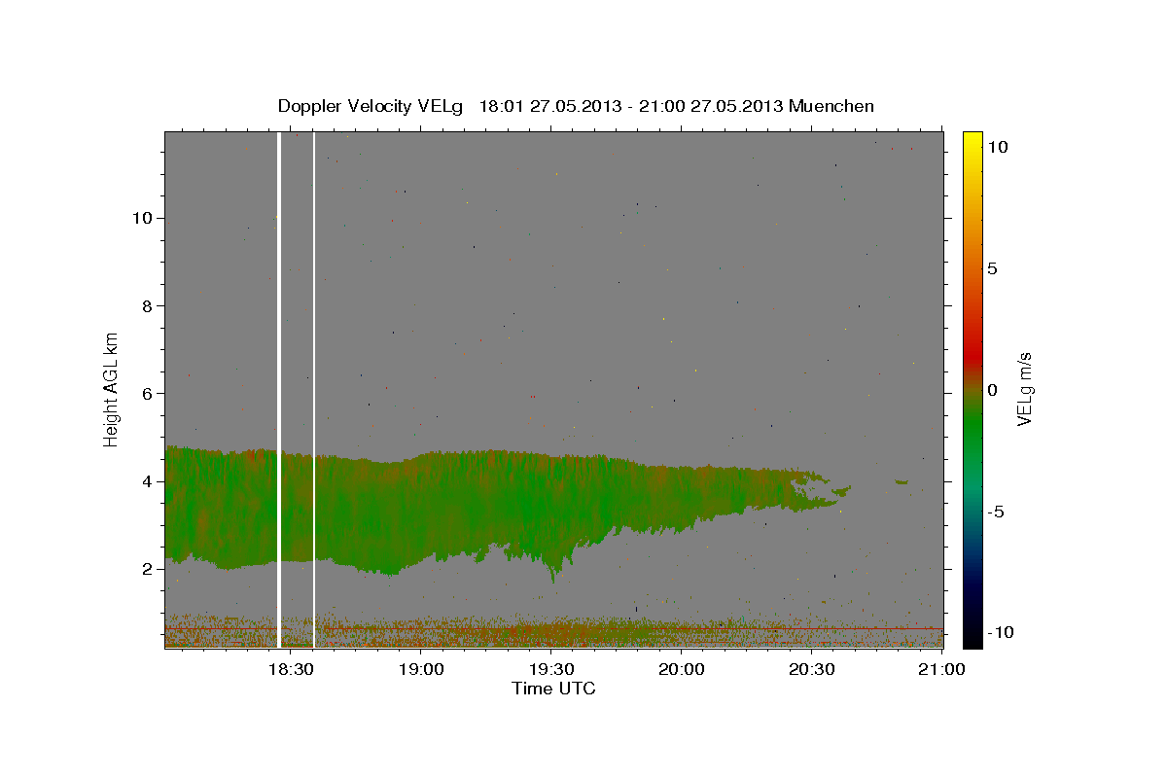Click the 19:30 time tick label
The image size is (1167, 778).
coord(551,669)
